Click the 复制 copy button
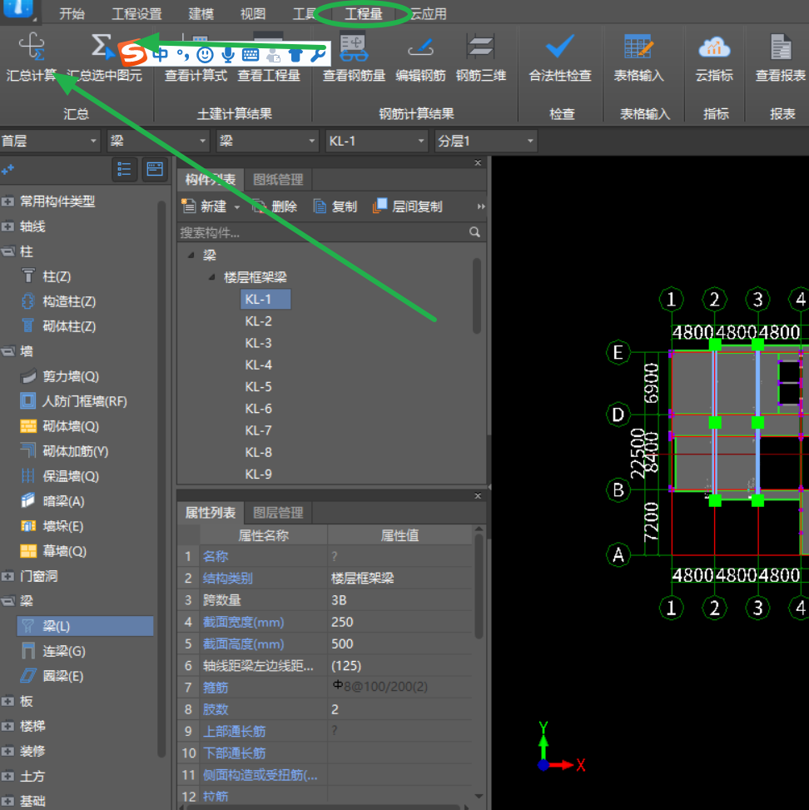Viewport: 809px width, 810px height. [x=335, y=206]
